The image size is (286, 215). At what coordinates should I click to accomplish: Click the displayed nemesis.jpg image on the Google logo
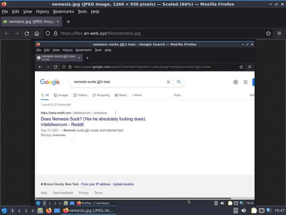(50, 82)
